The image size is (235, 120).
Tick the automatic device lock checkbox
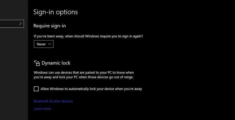[x=36, y=89]
